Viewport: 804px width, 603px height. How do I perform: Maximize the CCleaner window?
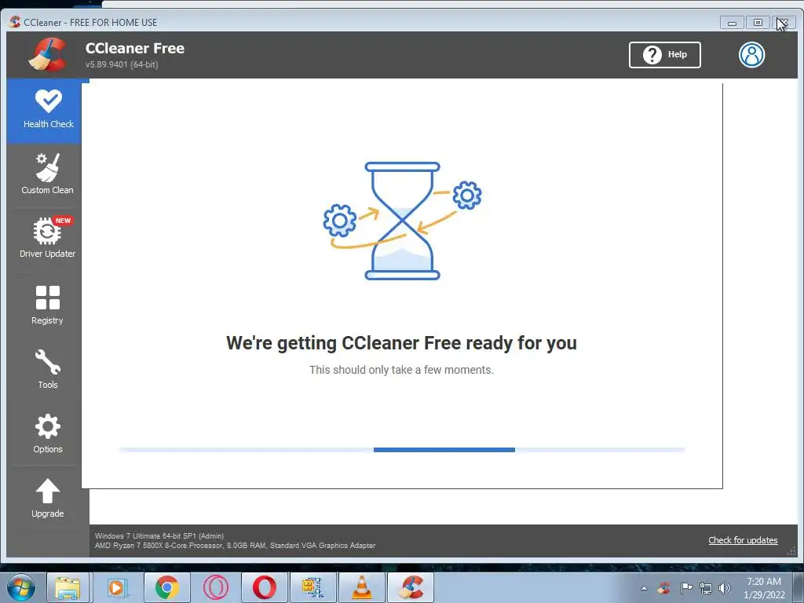pyautogui.click(x=758, y=23)
